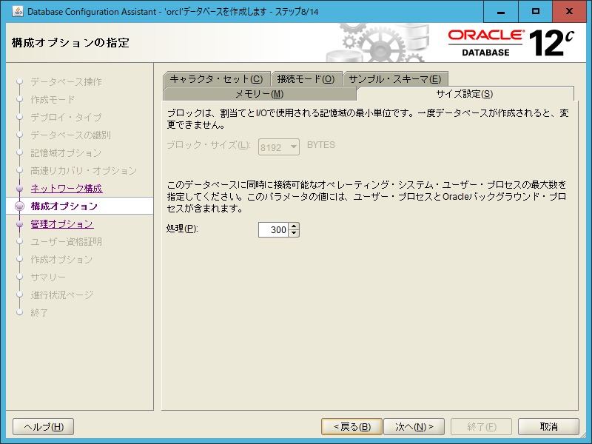The image size is (592, 444).
Task: Go to the ネットワーク構成 step link
Action: (67, 189)
